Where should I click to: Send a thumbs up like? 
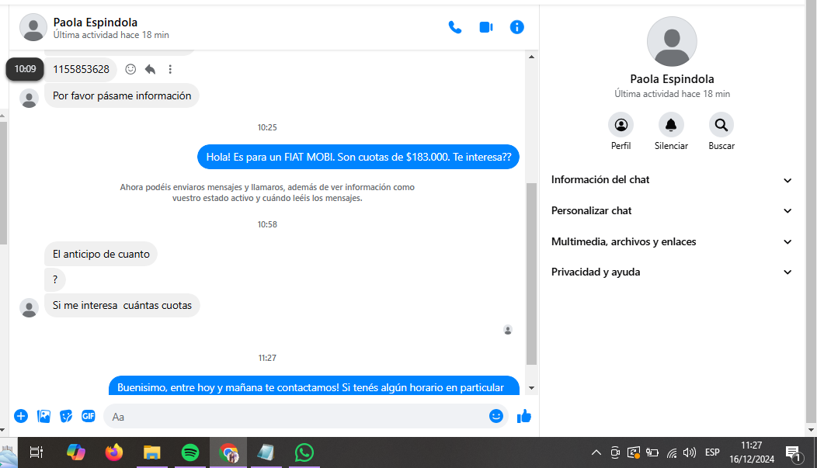(524, 416)
